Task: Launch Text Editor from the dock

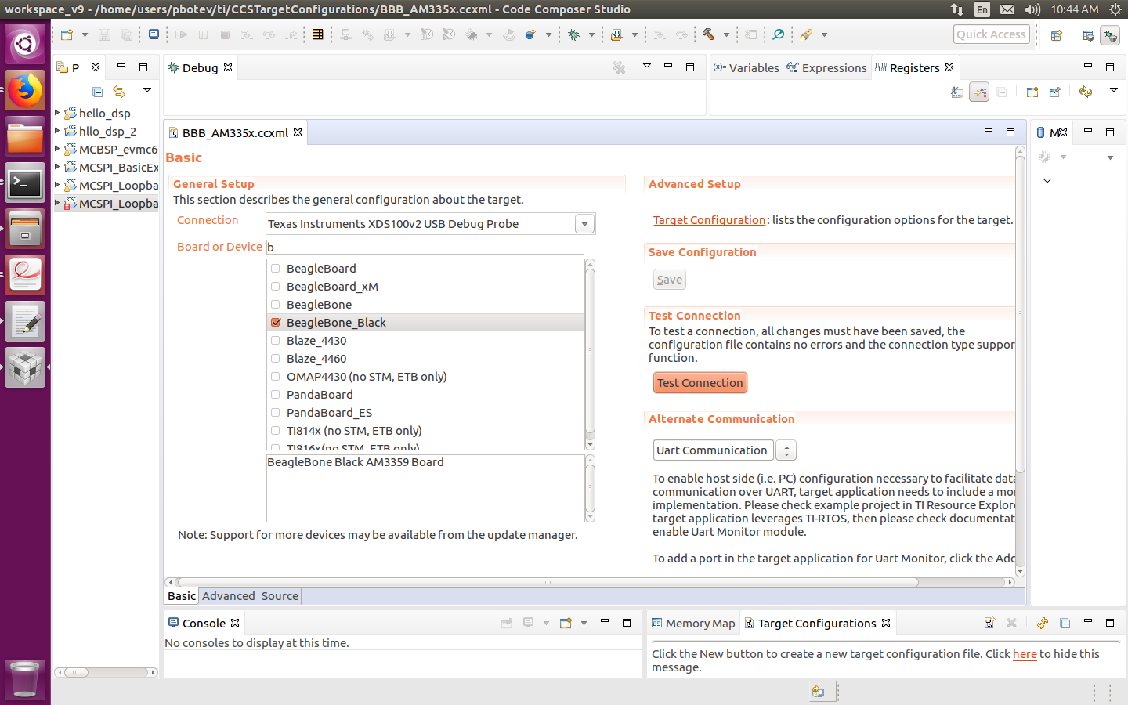Action: (25, 321)
